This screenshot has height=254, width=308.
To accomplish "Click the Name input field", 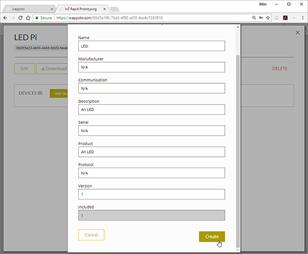I will pos(152,46).
